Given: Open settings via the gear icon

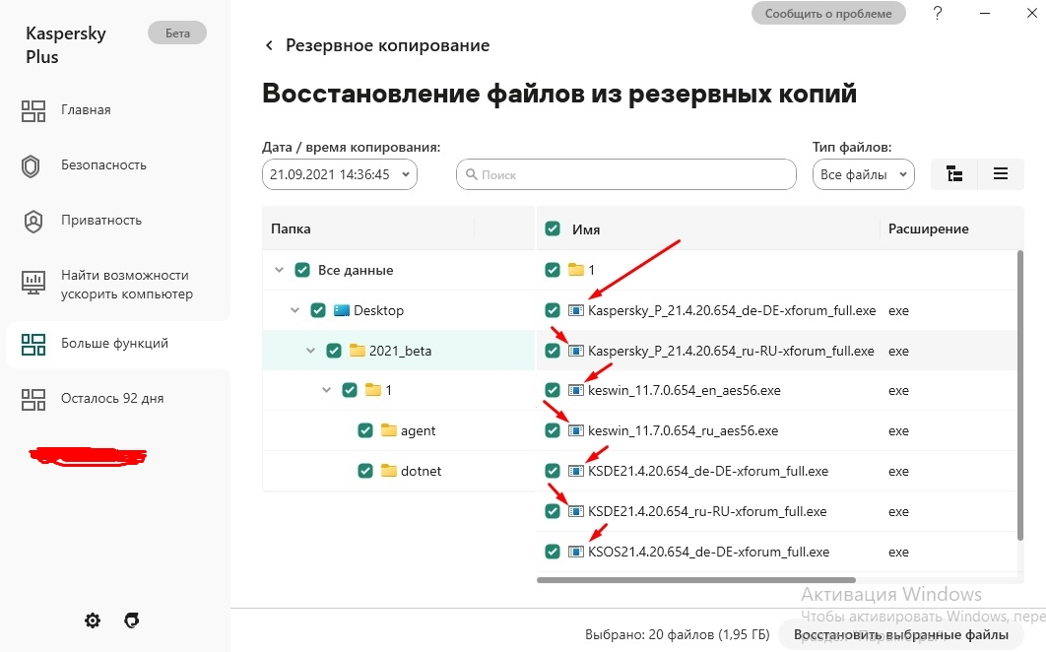Looking at the screenshot, I should point(93,620).
